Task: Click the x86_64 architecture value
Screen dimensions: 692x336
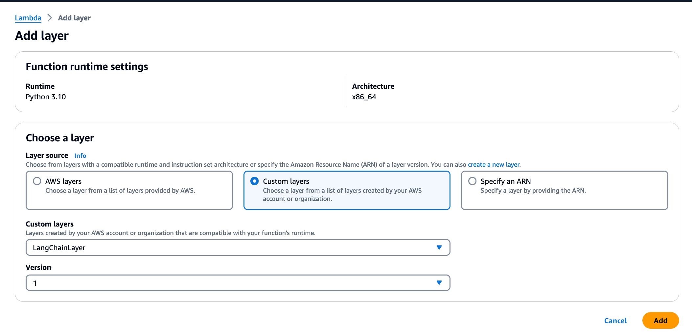Action: pos(364,97)
